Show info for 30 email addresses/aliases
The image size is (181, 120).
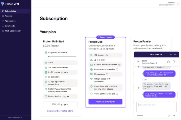pyautogui.click(x=119, y=65)
